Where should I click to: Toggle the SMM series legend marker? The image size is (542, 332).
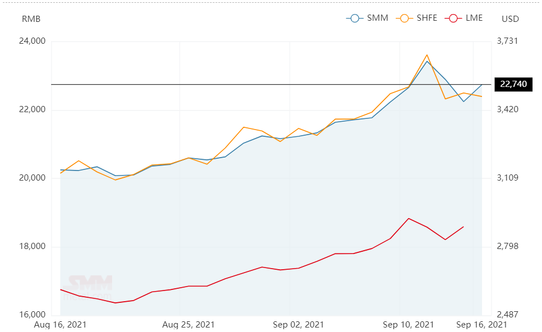click(355, 19)
